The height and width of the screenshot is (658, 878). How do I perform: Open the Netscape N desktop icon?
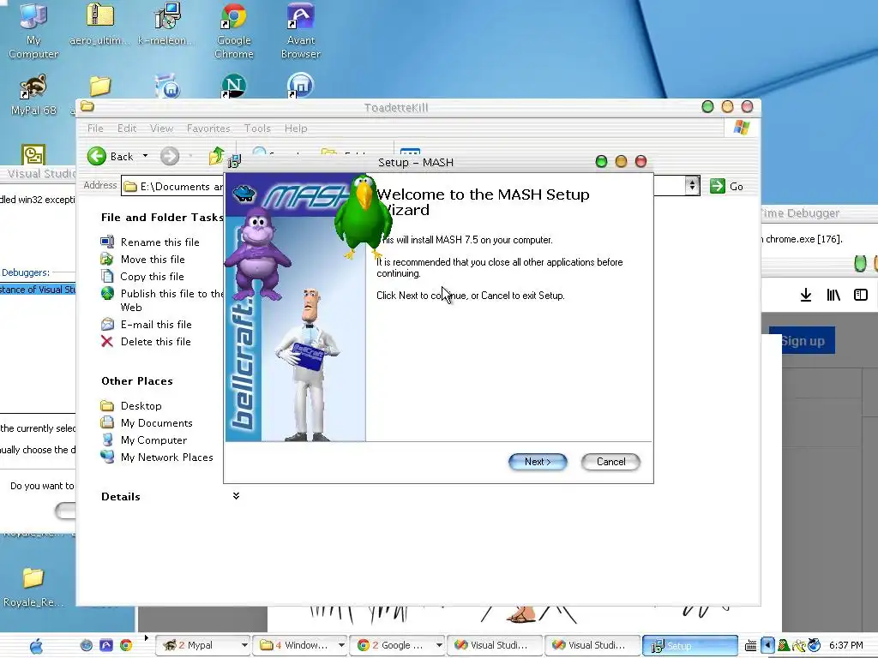pos(233,85)
